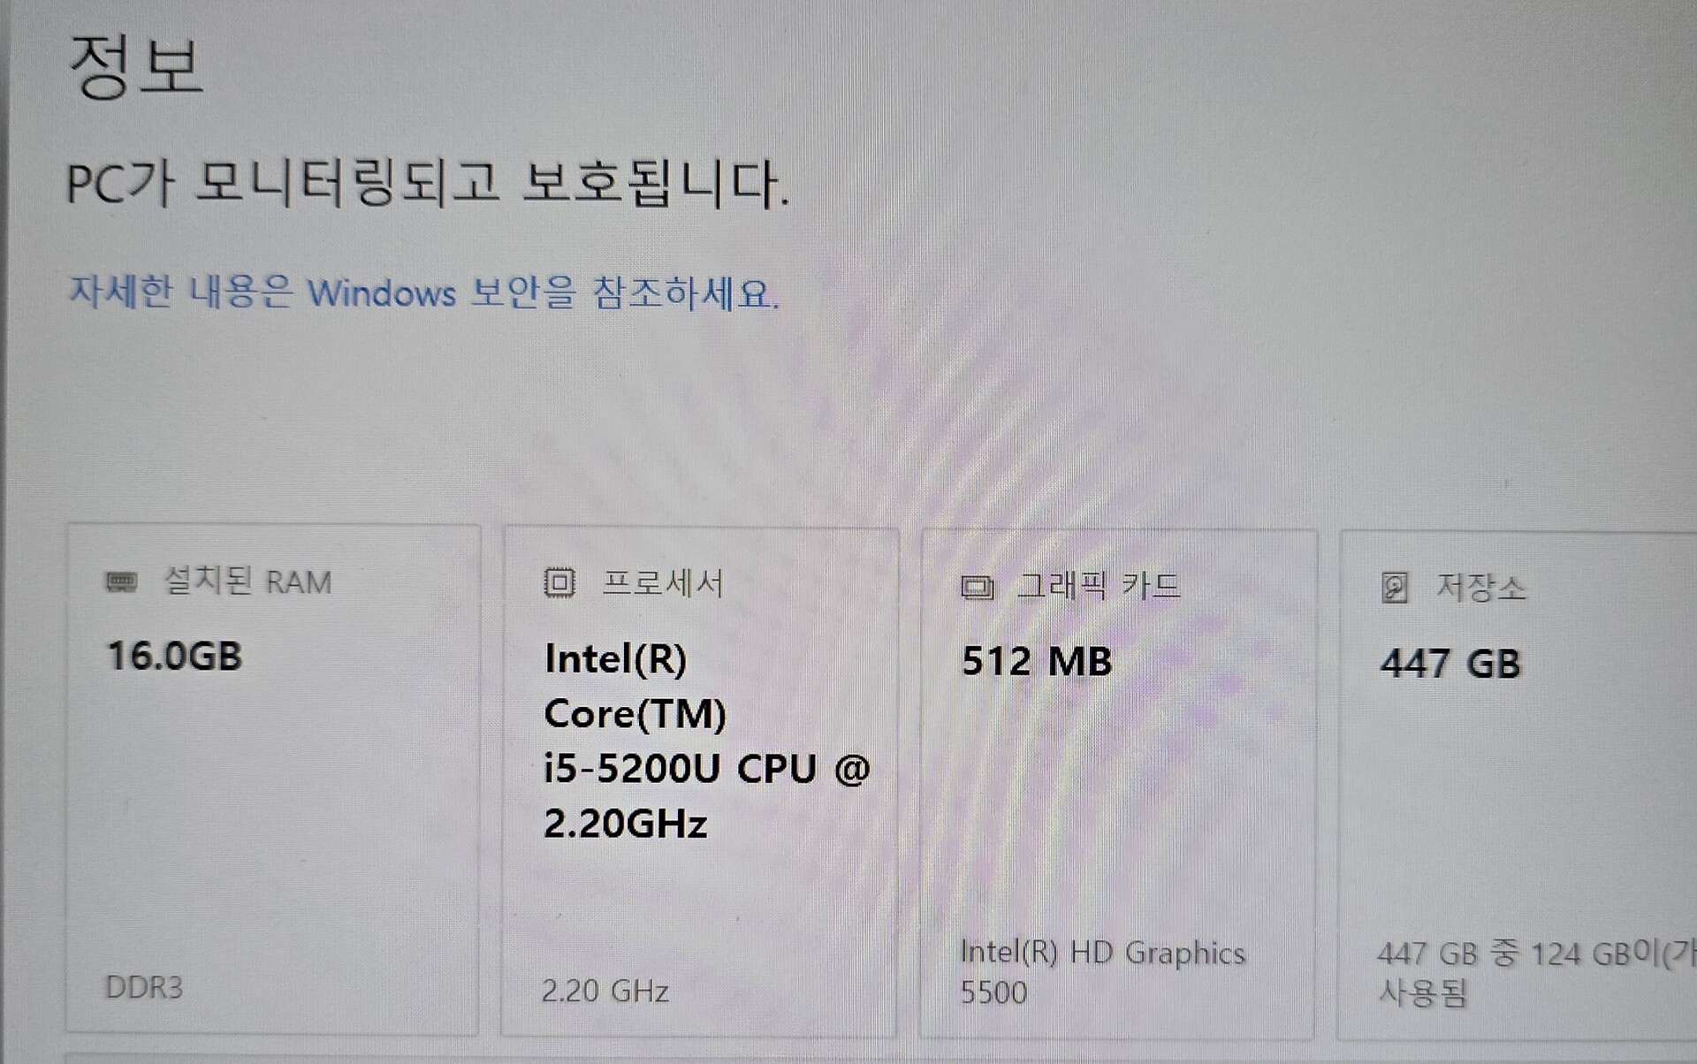Click the processor chip icon
This screenshot has height=1064, width=1697.
click(x=559, y=583)
